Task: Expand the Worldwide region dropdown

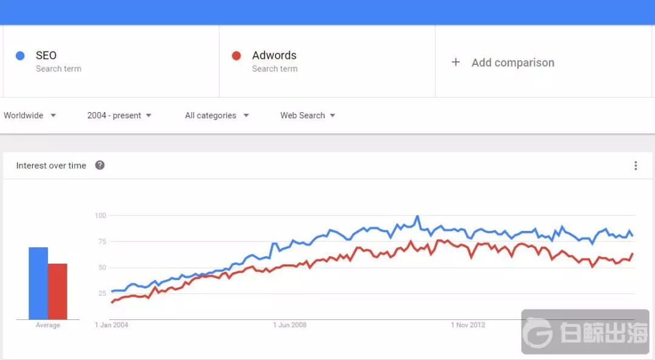Action: (30, 115)
